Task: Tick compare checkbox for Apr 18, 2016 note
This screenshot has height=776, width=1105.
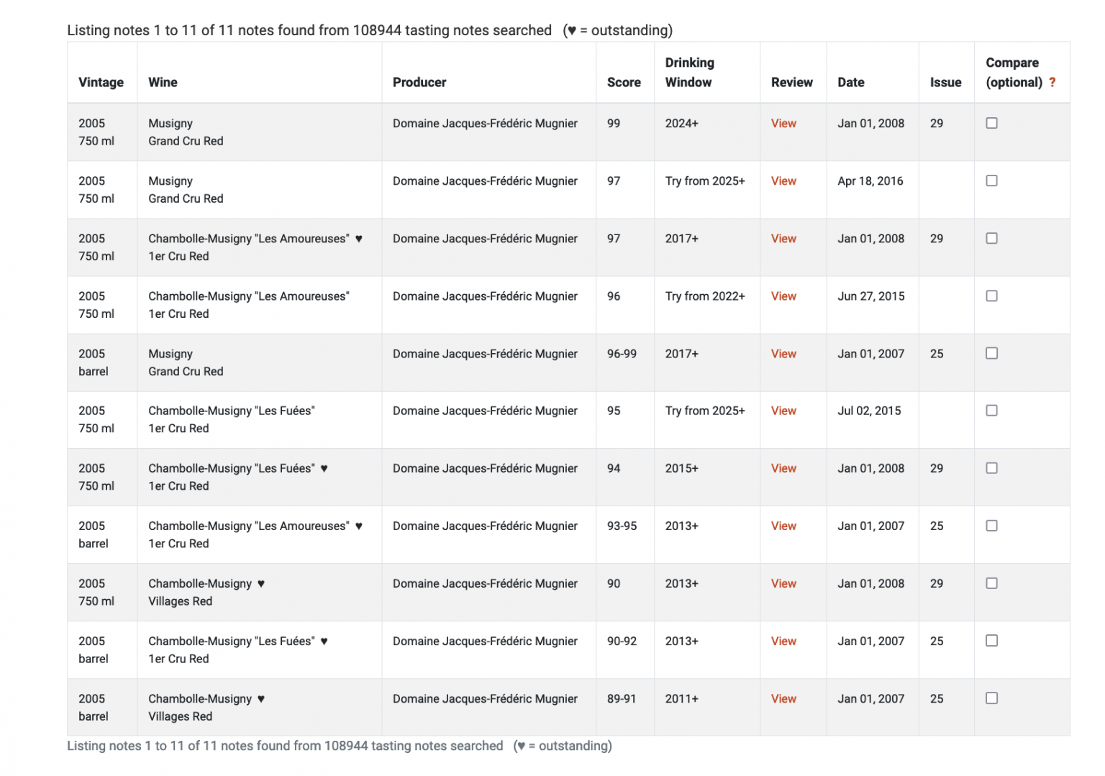Action: tap(992, 181)
